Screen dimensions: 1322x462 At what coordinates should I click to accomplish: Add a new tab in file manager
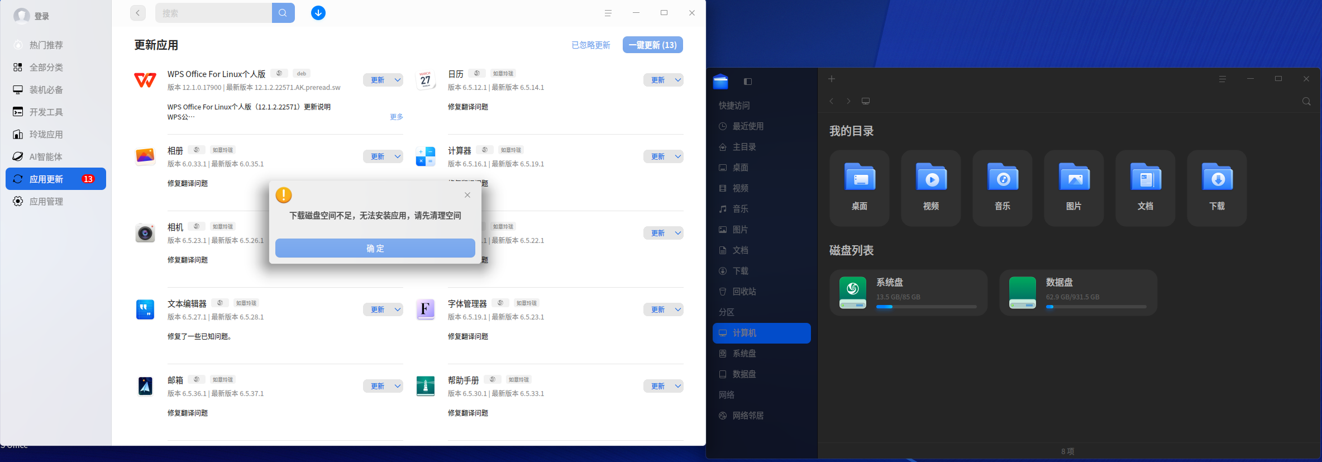coord(832,79)
